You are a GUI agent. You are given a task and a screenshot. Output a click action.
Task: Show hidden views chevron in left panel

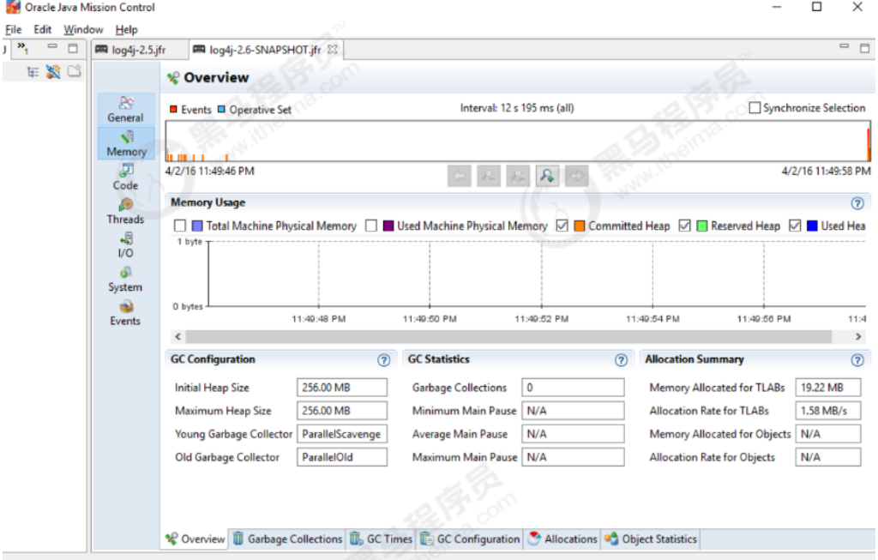click(22, 47)
